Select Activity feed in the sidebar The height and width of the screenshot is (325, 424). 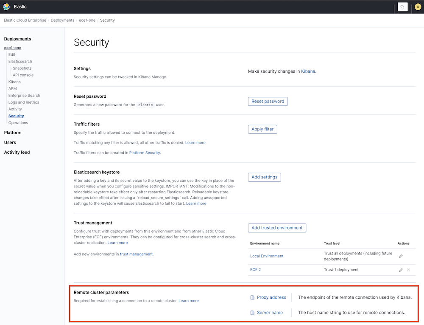(17, 152)
